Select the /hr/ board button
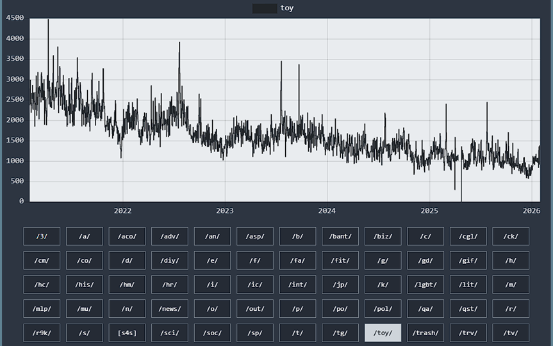The image size is (553, 346). pyautogui.click(x=170, y=285)
